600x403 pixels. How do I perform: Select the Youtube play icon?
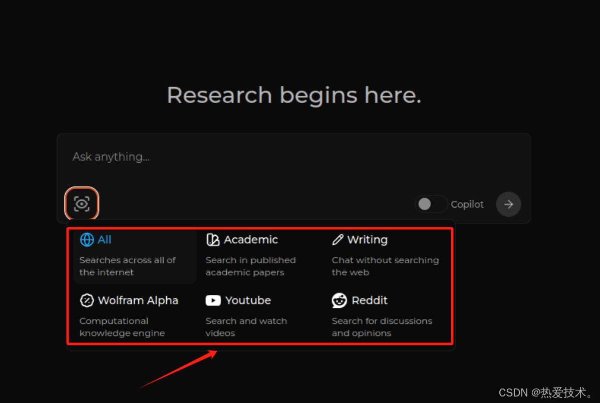point(213,300)
